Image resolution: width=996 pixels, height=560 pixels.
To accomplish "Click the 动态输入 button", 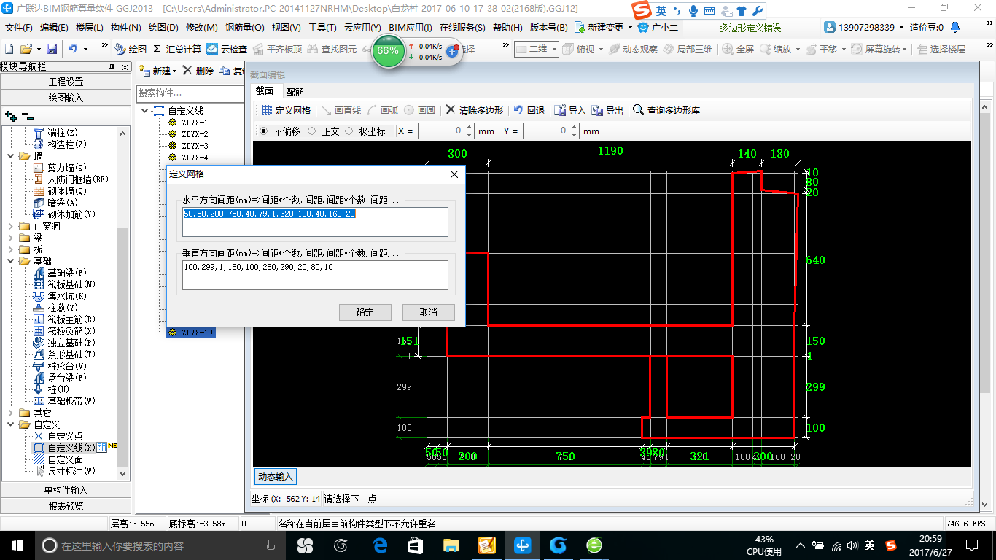I will click(x=275, y=476).
